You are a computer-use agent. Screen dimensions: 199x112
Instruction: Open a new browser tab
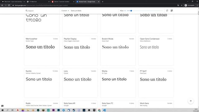pyautogui.click(x=103, y=2)
